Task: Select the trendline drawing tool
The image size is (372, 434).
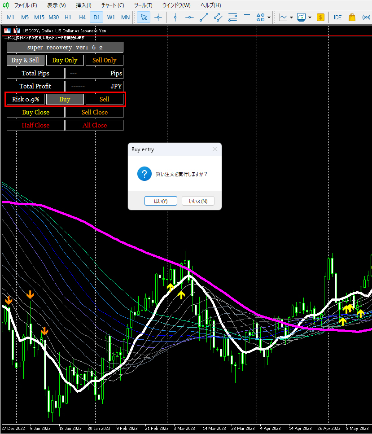Action: [x=204, y=18]
